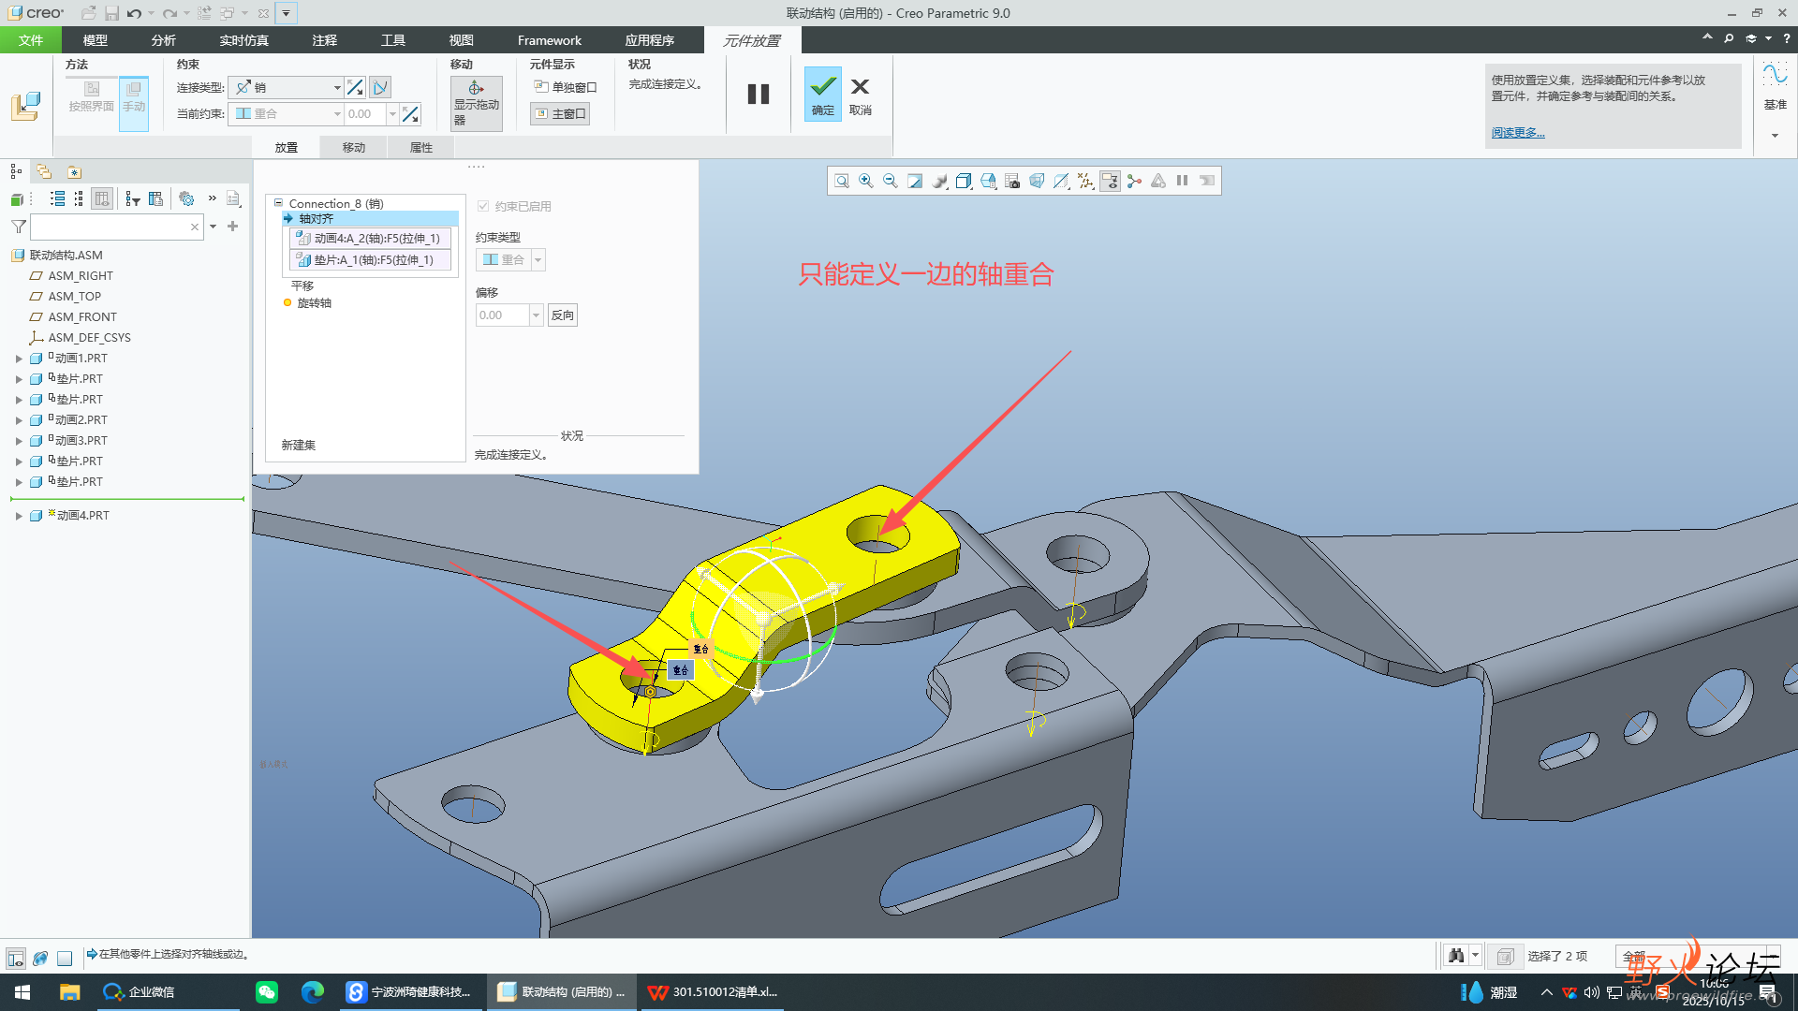Click the 确定 confirm button

(822, 94)
